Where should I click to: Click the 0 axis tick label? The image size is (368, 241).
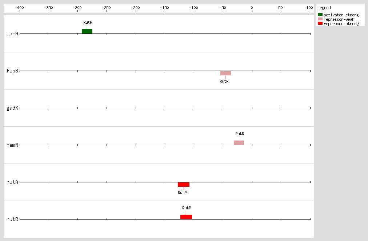(x=252, y=8)
